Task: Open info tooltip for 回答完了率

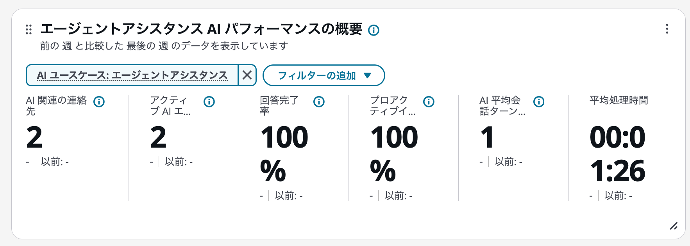Action: (319, 102)
